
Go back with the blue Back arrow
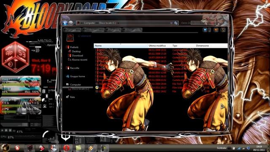pos(65,23)
